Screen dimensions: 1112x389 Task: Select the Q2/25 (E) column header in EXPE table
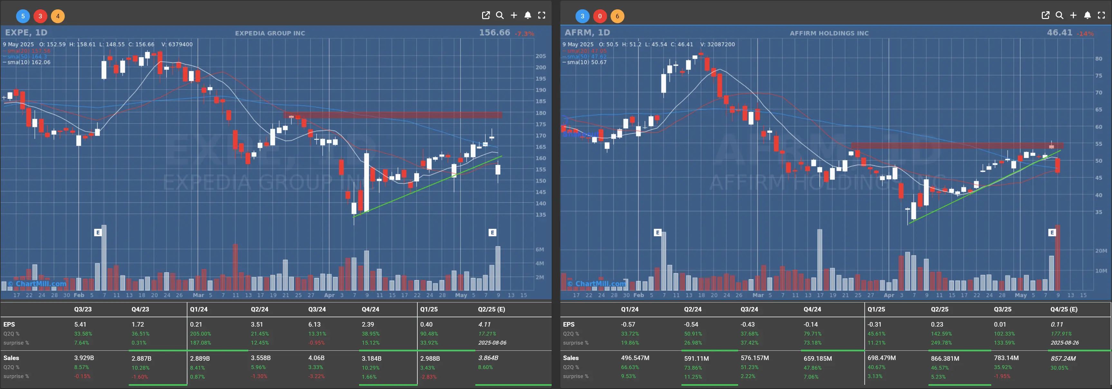(x=491, y=309)
